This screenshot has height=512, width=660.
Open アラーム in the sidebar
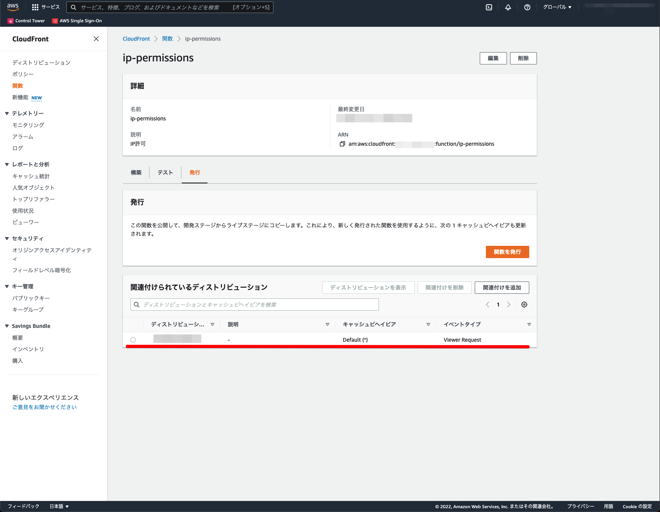click(23, 137)
